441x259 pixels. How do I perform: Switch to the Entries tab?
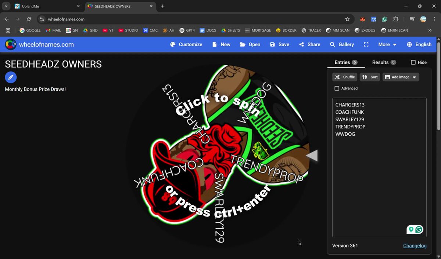click(x=346, y=62)
